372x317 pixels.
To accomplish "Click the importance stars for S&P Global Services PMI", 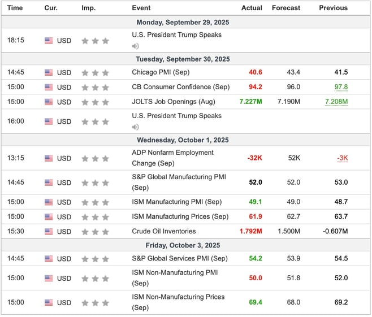I will pyautogui.click(x=95, y=259).
